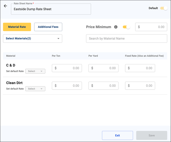Edit Clean Dirt Fixed Rate field
The width and height of the screenshot is (171, 142).
tap(140, 86)
